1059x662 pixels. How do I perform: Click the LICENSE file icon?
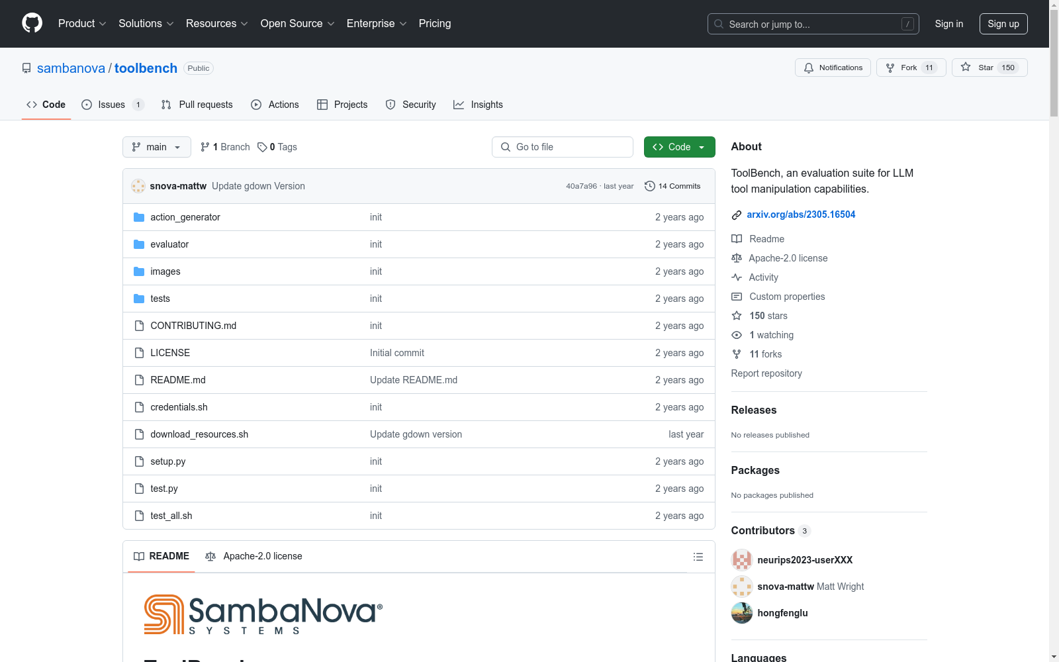click(139, 353)
